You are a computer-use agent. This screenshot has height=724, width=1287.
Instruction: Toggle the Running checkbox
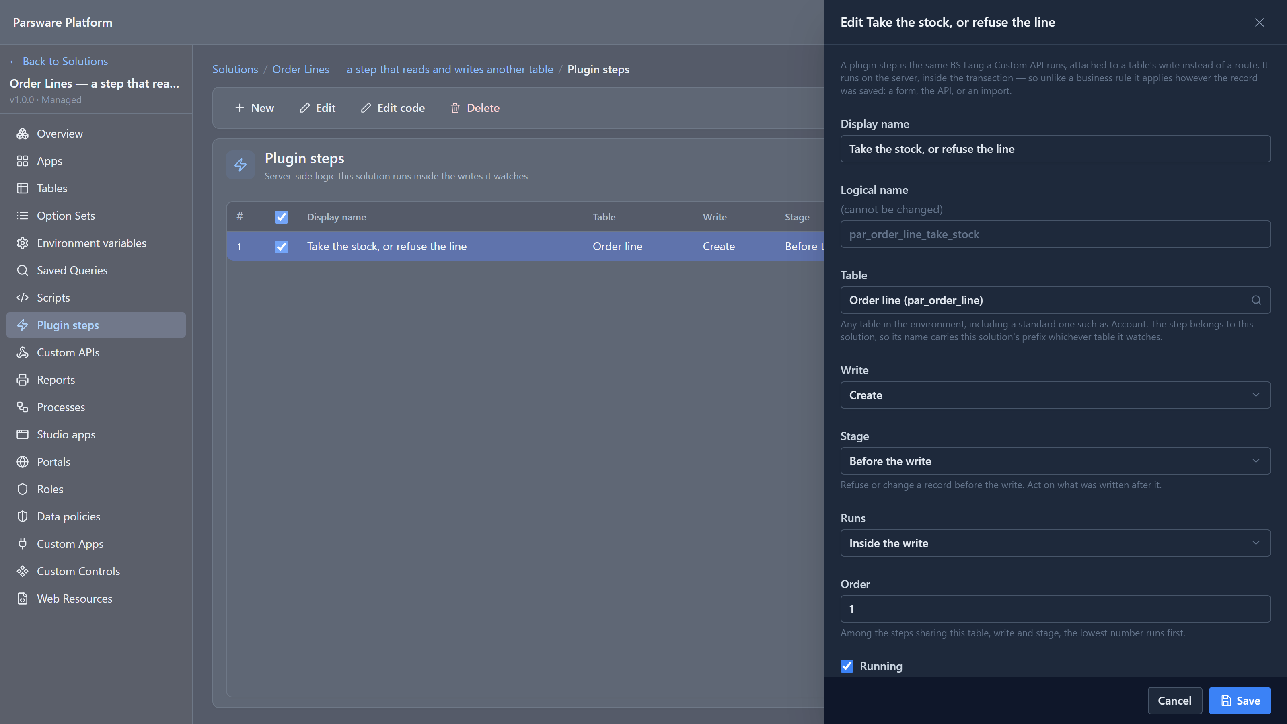[847, 666]
